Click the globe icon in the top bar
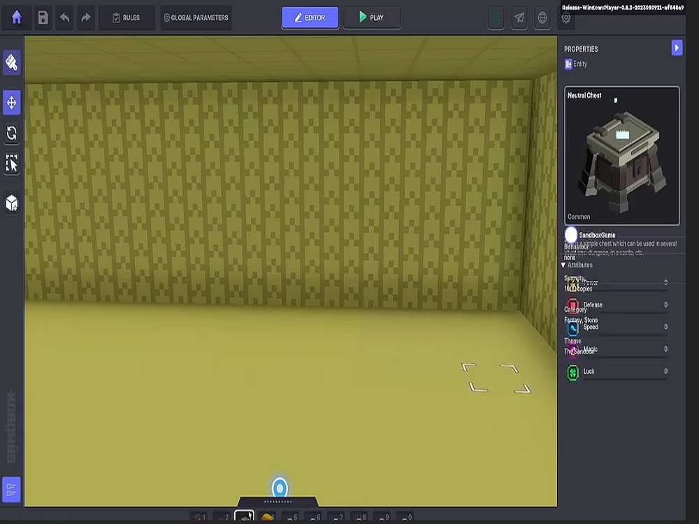 tap(542, 18)
